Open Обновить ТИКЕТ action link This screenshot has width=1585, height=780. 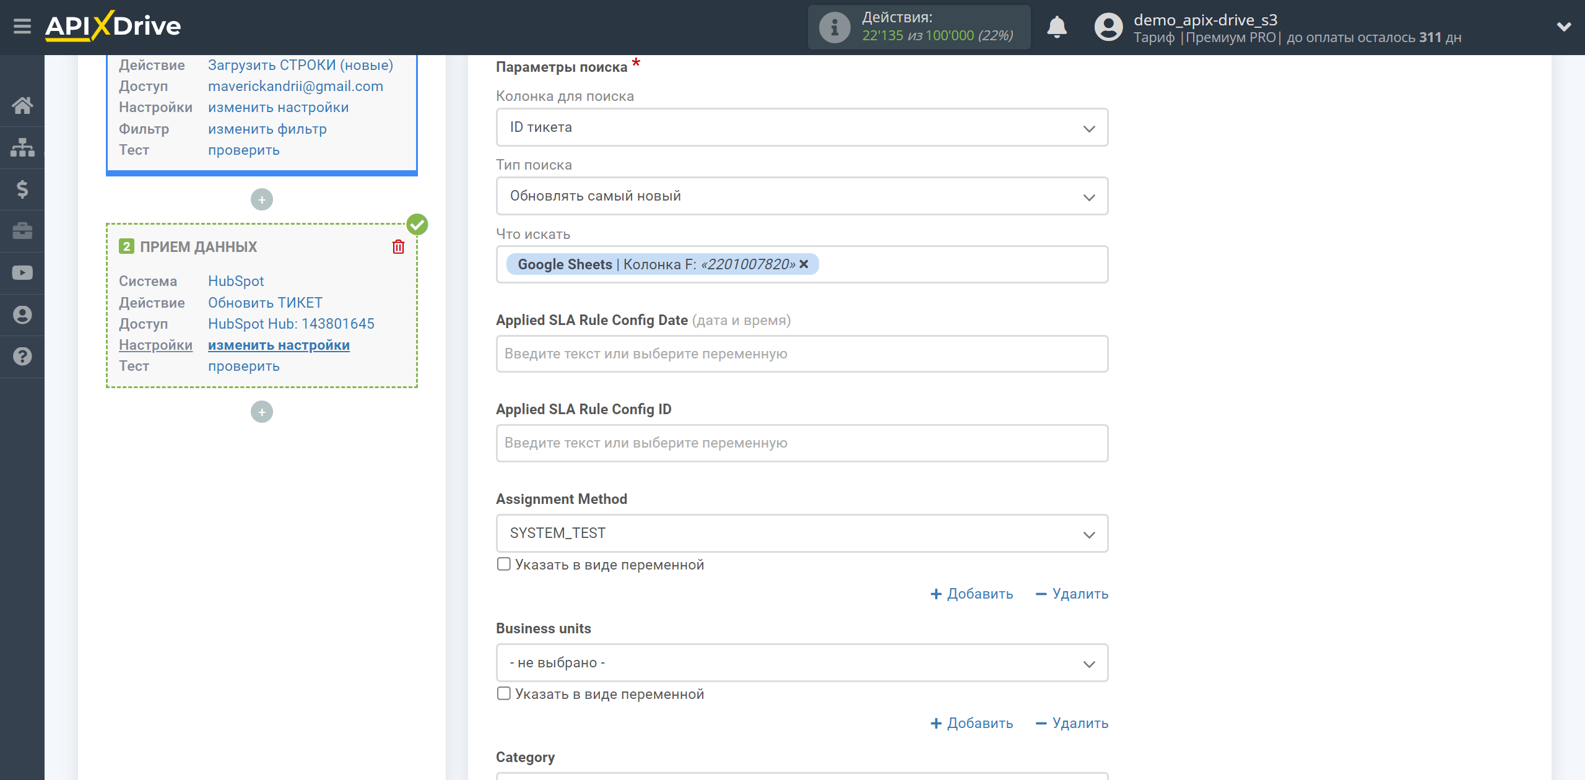(x=265, y=303)
